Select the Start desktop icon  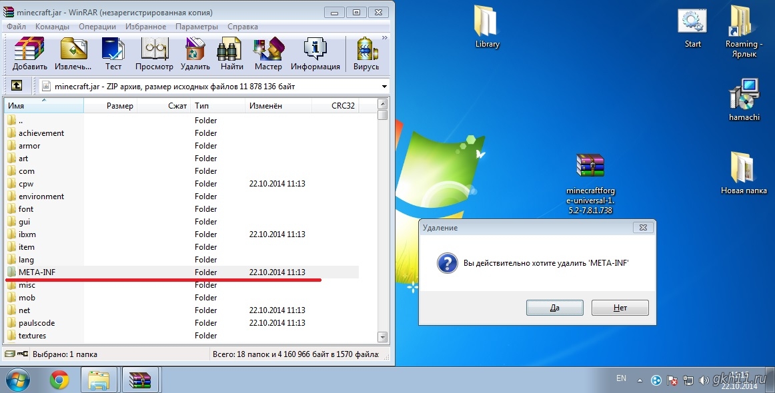tap(693, 28)
